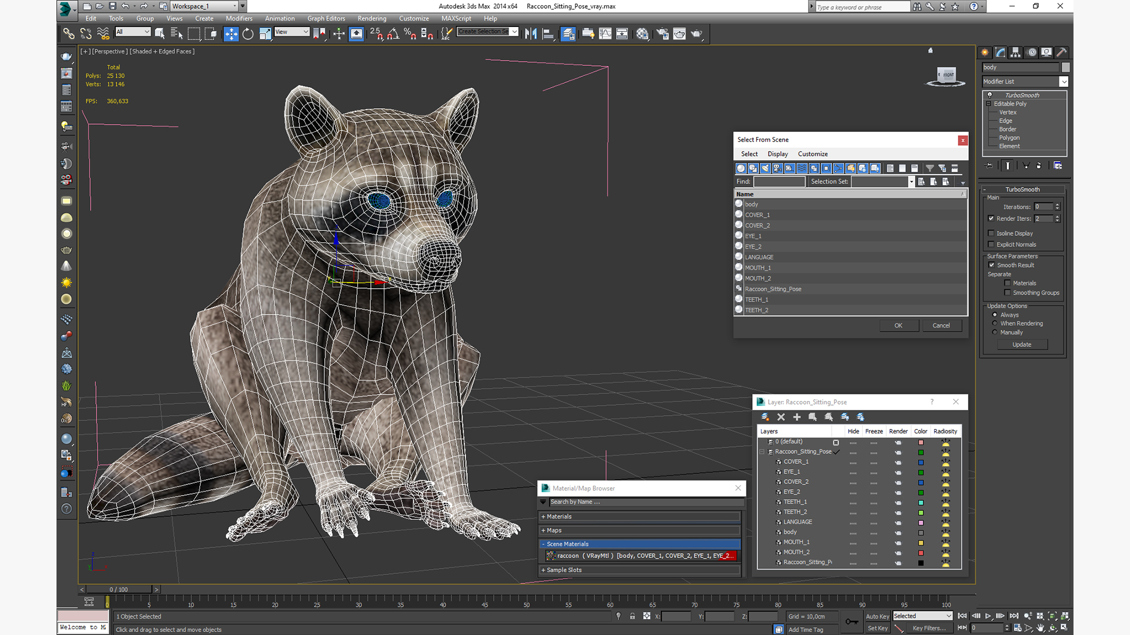Click Make Unique icon in modifier stack
The image size is (1130, 635).
[1026, 166]
